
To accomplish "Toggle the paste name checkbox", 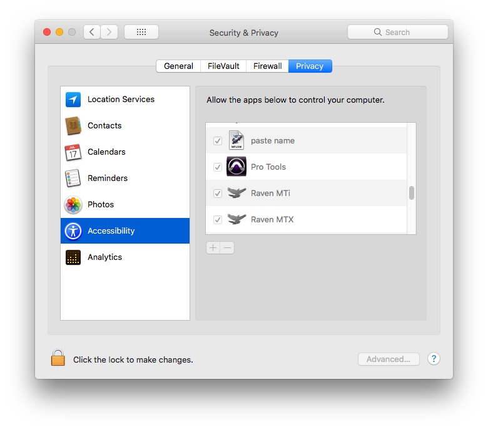I will point(218,141).
